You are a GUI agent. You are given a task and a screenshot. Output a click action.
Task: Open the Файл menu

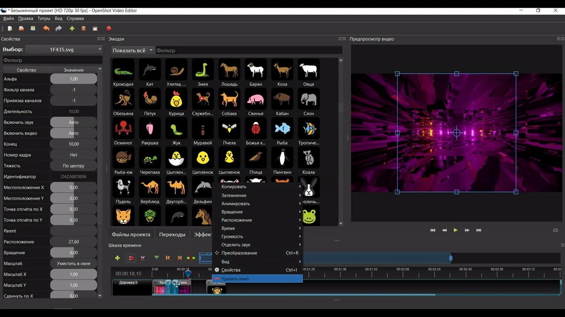click(x=8, y=18)
